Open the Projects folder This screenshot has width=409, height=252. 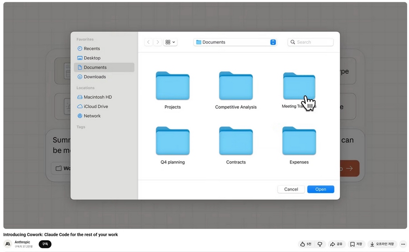(x=172, y=86)
